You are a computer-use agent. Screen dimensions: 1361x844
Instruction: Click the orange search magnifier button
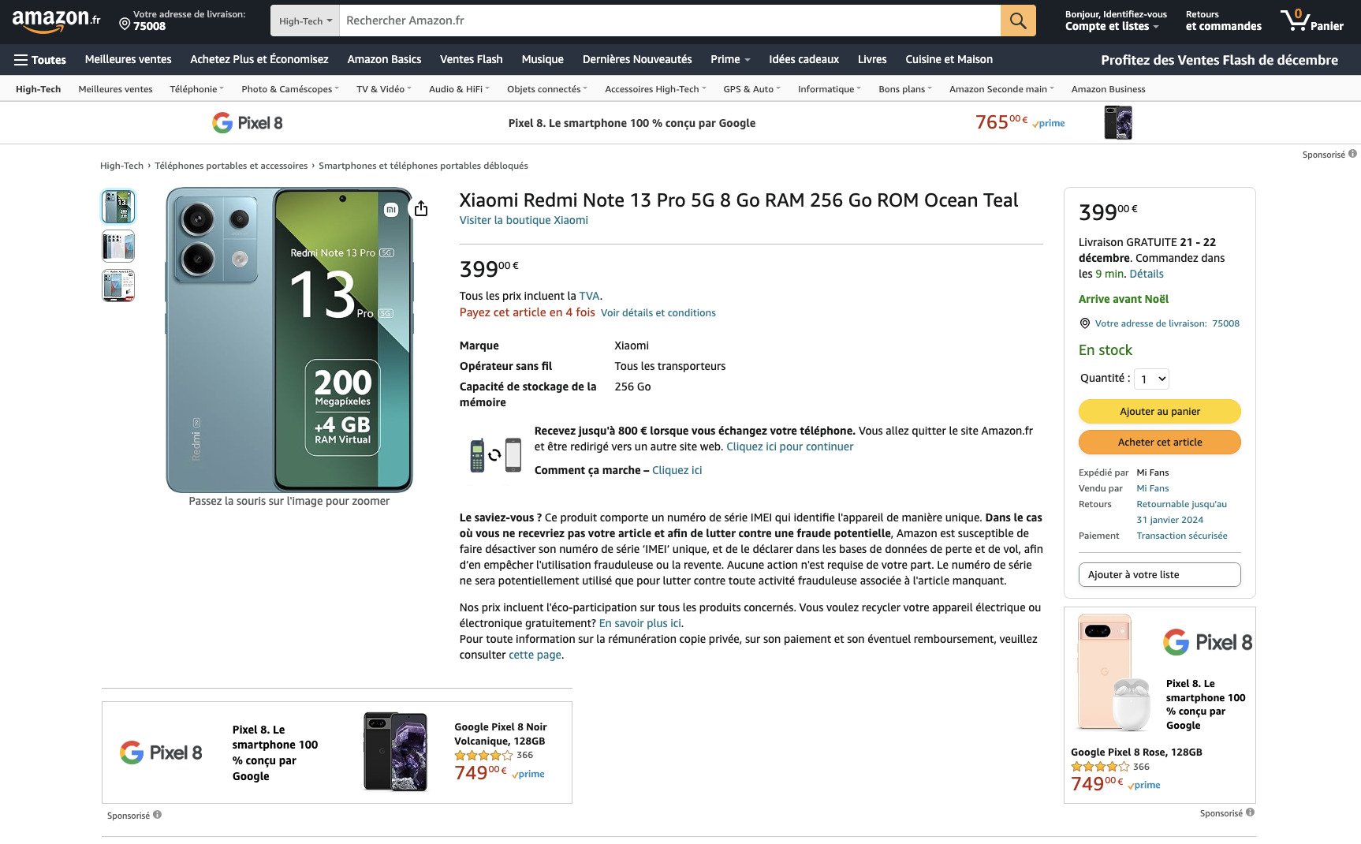pos(1018,21)
